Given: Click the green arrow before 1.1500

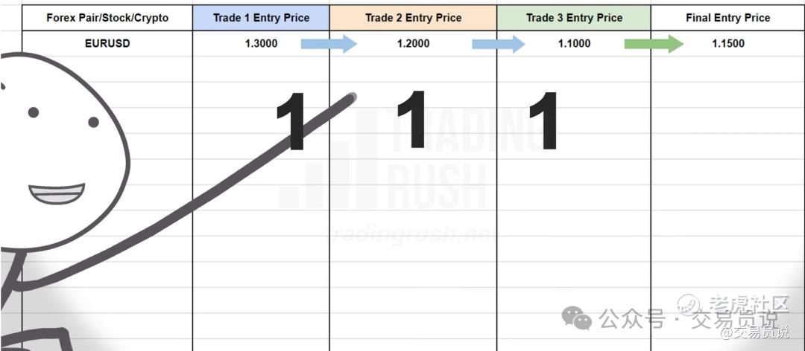Looking at the screenshot, I should [x=654, y=44].
